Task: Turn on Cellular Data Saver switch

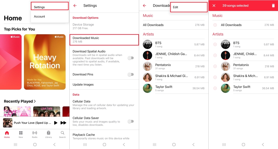Action: point(131,121)
